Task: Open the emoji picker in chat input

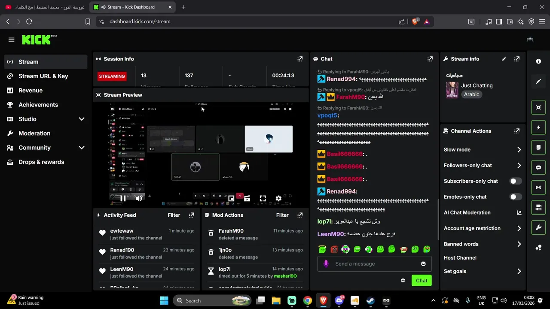Action: coord(423,264)
